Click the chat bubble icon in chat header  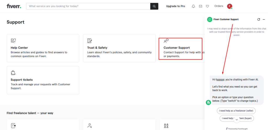(210, 19)
